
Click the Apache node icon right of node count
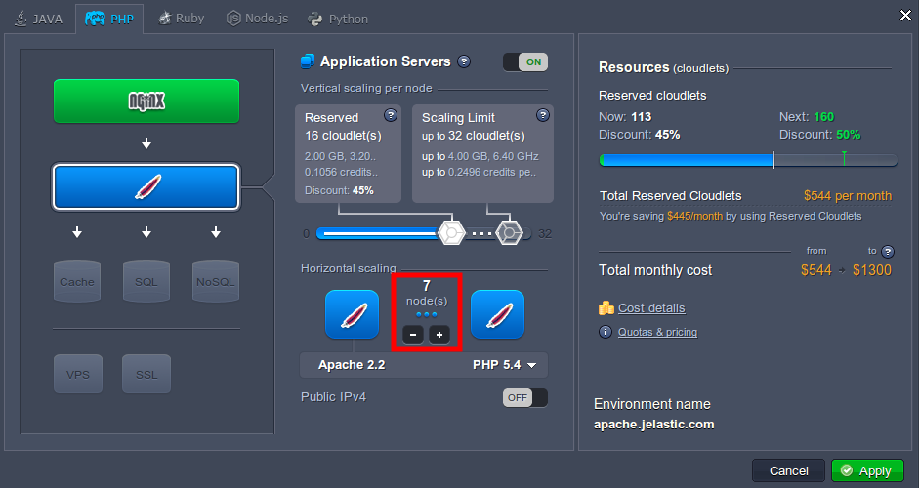[x=498, y=314]
